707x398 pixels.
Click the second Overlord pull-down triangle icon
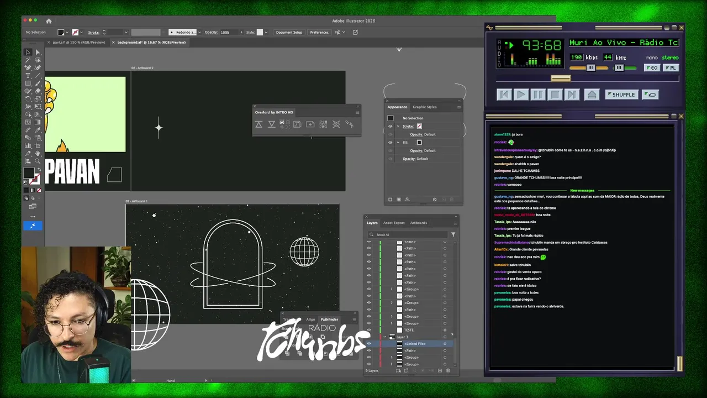(x=271, y=124)
